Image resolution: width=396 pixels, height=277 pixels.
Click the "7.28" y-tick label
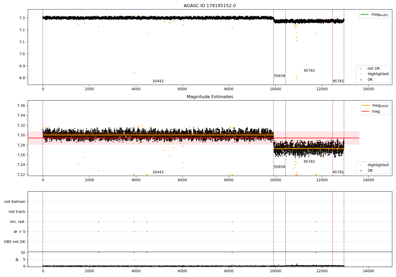coord(21,145)
